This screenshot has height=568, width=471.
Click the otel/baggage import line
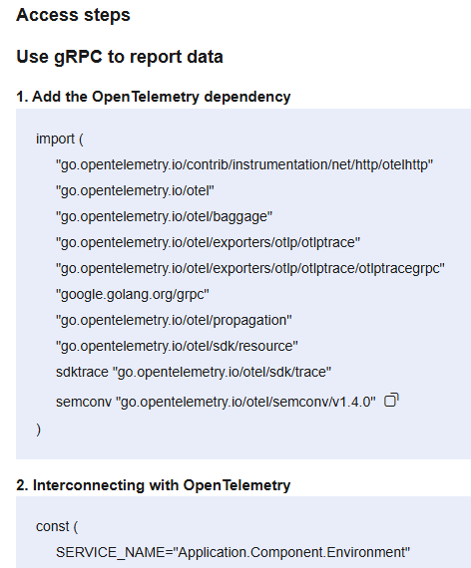click(x=164, y=216)
